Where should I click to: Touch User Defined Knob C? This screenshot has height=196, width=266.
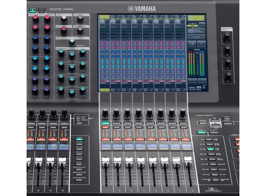(228, 63)
